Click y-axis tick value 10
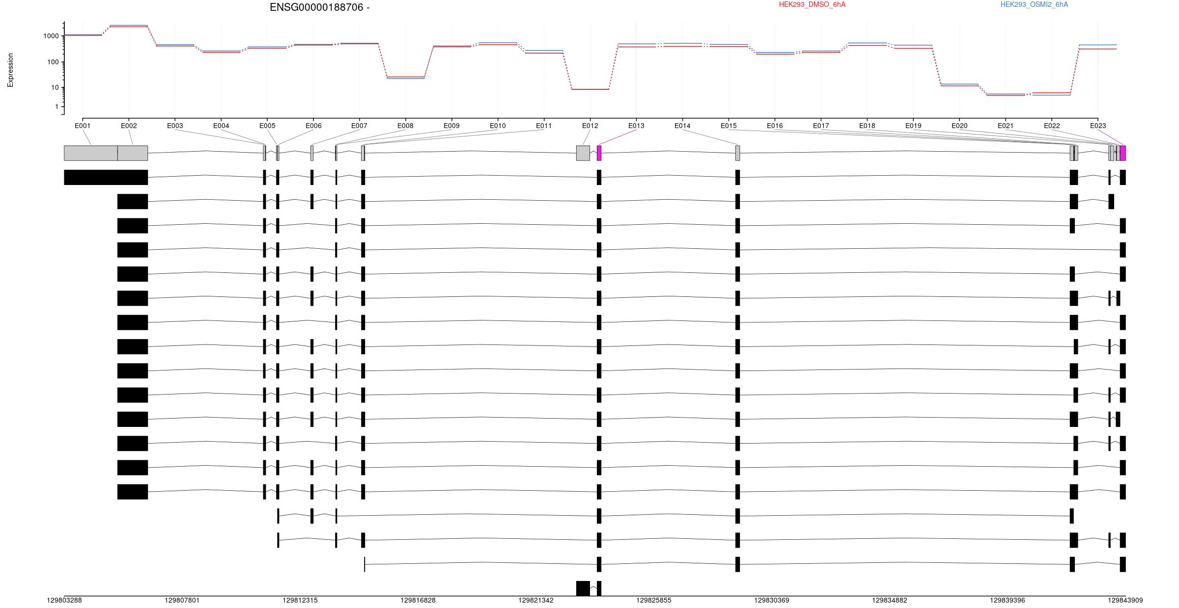 click(55, 87)
